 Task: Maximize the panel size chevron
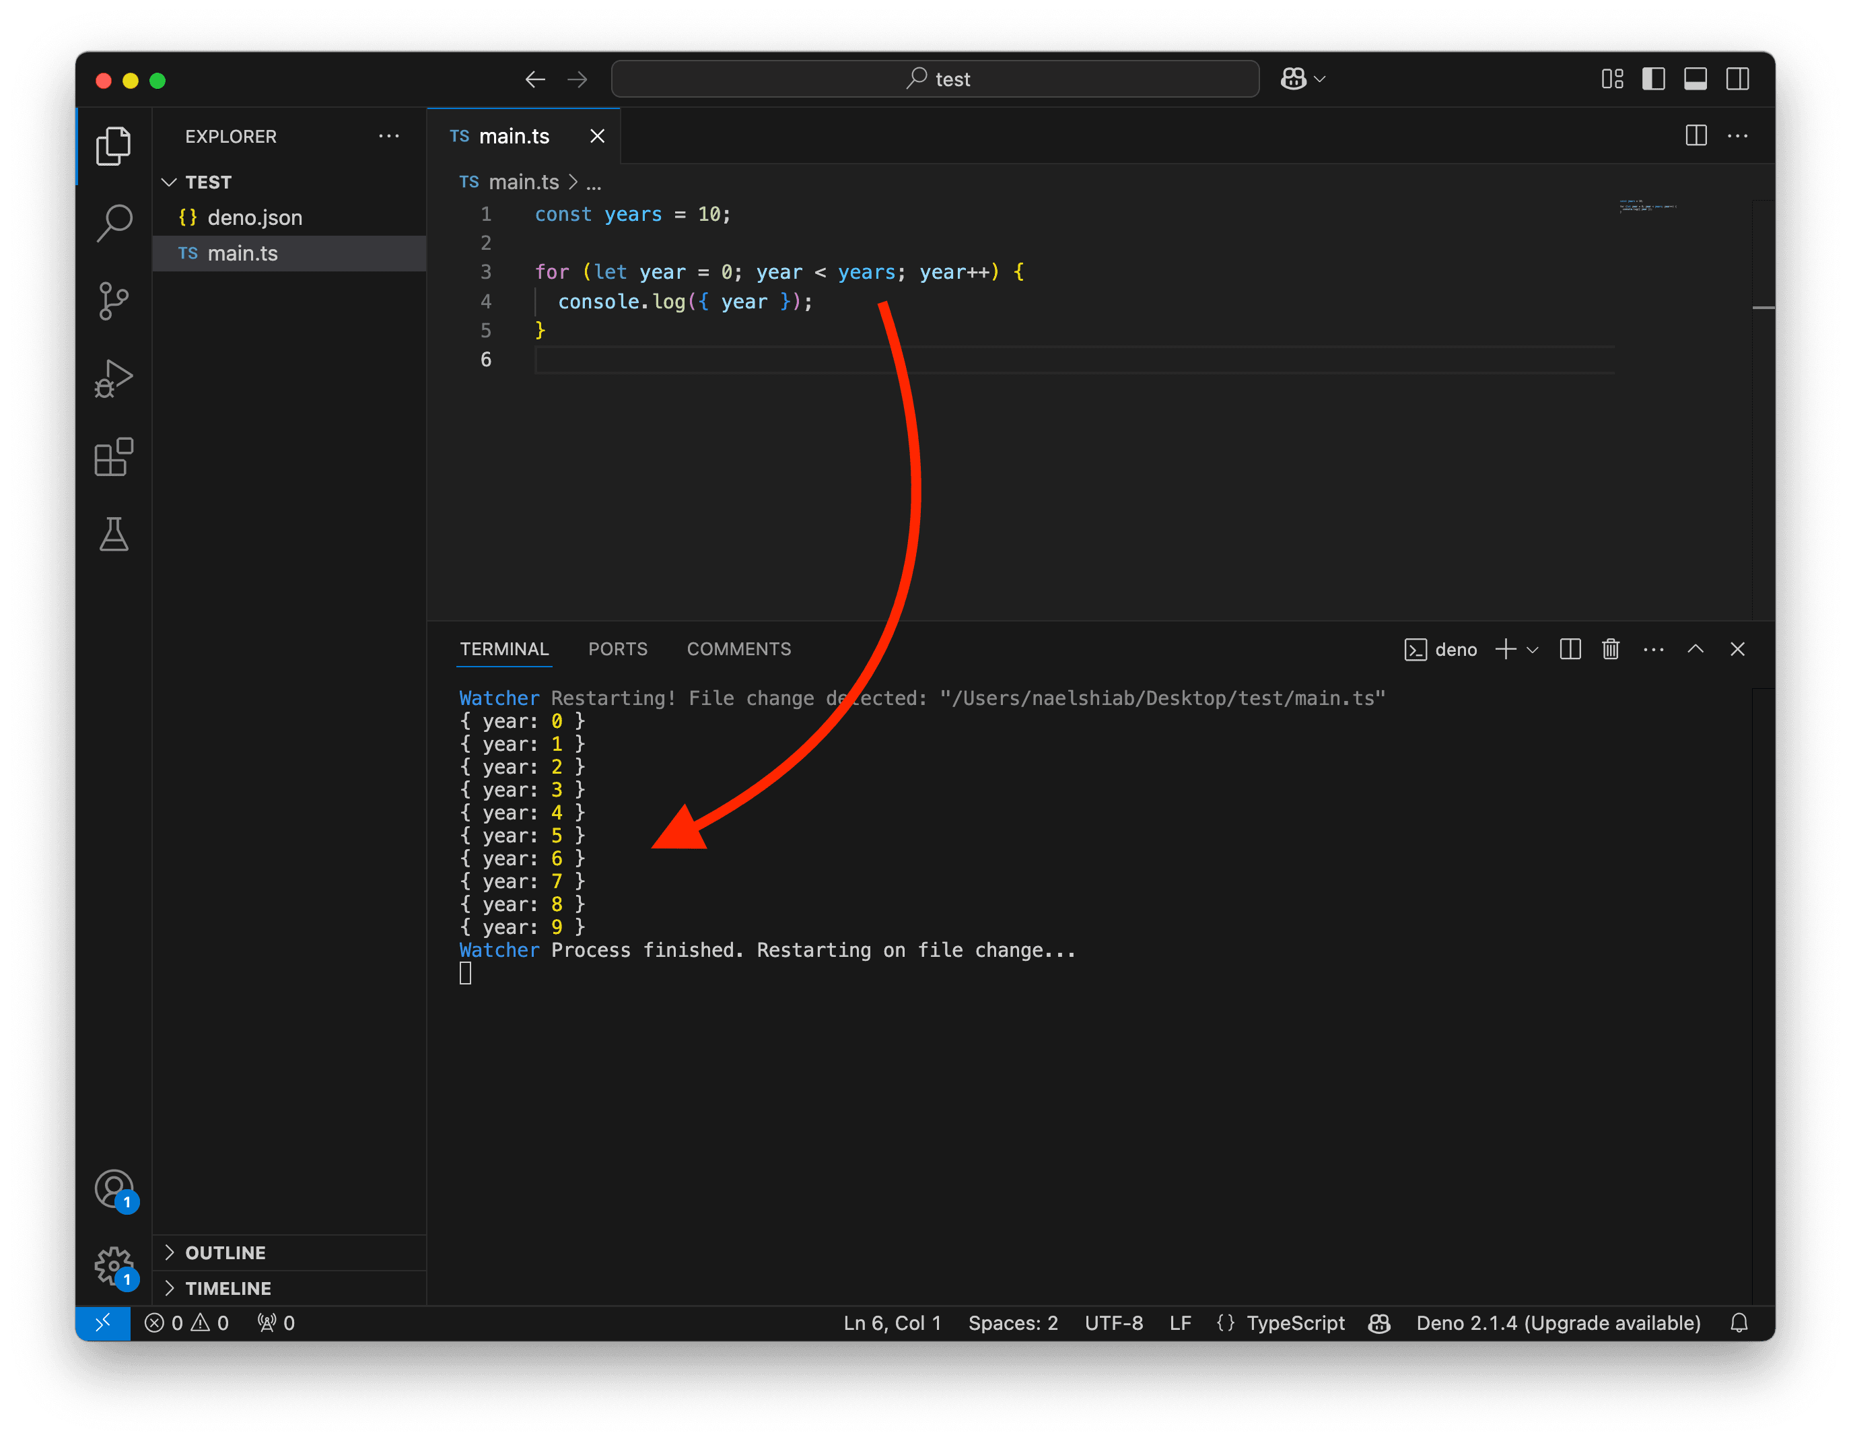(x=1695, y=649)
